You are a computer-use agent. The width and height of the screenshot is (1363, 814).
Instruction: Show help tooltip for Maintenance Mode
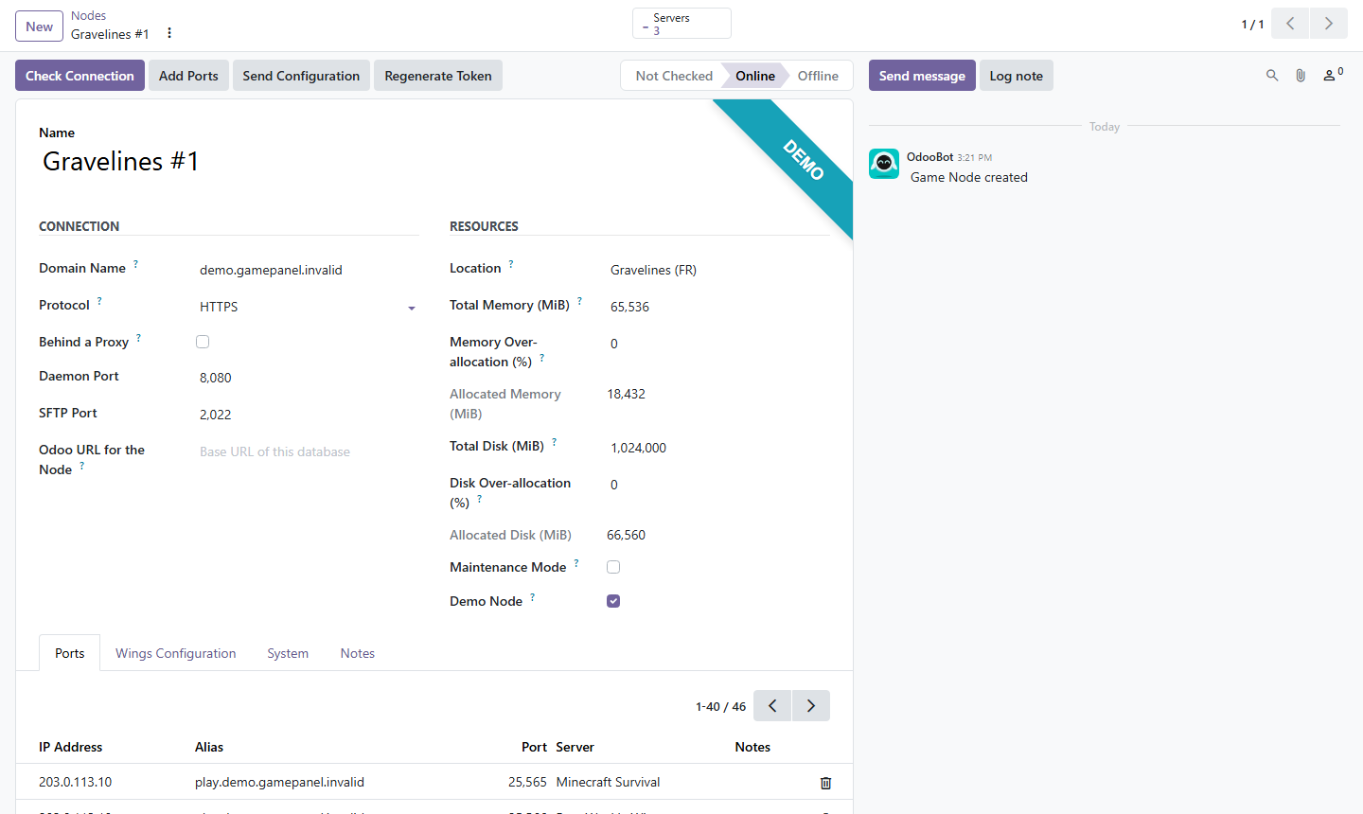coord(576,563)
